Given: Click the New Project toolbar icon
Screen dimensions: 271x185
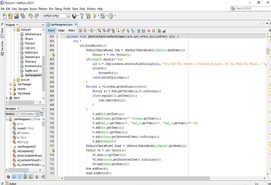Looking at the screenshot, I should click(x=10, y=16).
